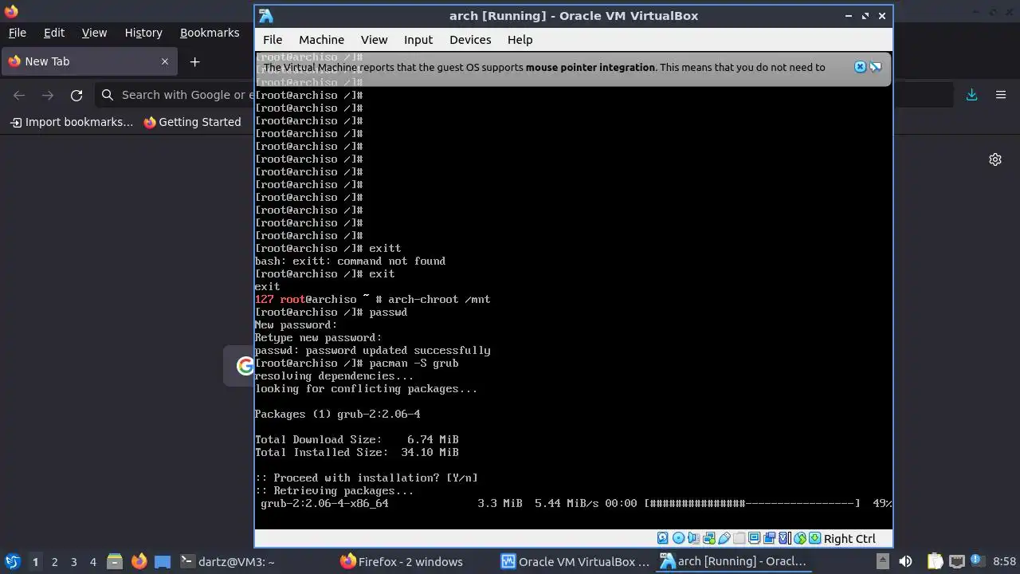The height and width of the screenshot is (574, 1020).
Task: Open the system application launcher menu
Action: 12,561
